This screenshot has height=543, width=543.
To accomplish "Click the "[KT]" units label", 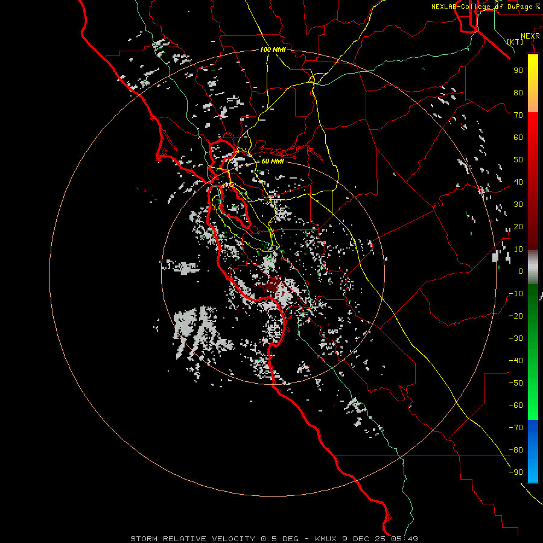I will tap(515, 42).
